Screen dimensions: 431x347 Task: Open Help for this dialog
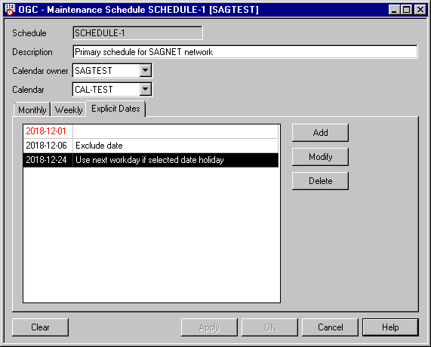tap(390, 327)
